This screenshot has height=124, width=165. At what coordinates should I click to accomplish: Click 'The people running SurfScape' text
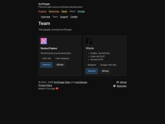[x=55, y=30]
